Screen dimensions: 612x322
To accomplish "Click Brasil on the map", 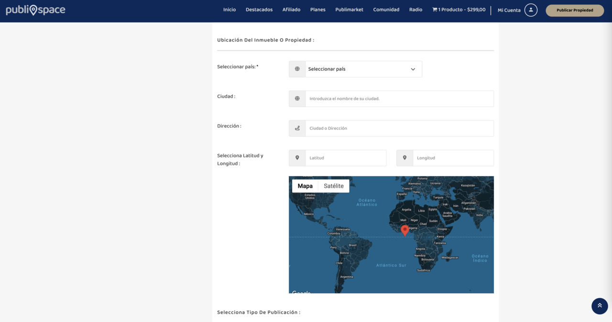I will pos(353,245).
